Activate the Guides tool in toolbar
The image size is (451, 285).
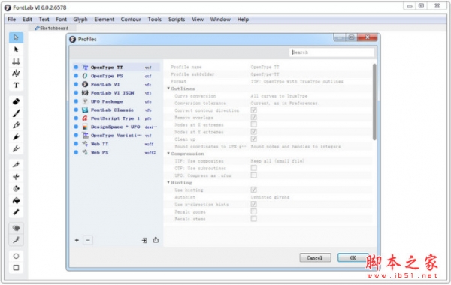pyautogui.click(x=16, y=61)
